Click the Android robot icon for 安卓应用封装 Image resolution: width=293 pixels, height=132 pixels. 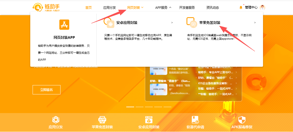pos(110,23)
